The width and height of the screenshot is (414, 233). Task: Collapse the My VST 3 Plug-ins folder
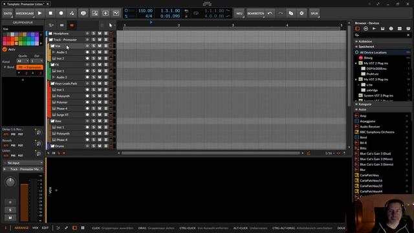pos(356,80)
